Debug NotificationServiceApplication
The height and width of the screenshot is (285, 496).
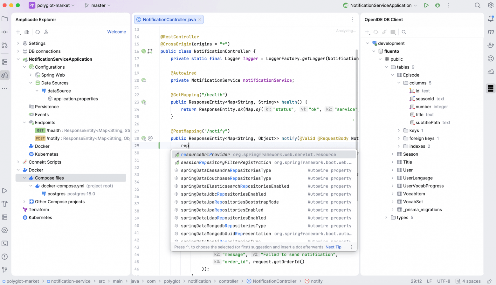pos(437,5)
